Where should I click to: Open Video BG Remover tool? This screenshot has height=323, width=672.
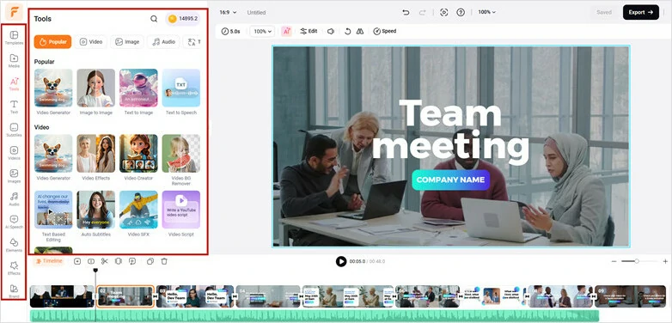point(181,160)
